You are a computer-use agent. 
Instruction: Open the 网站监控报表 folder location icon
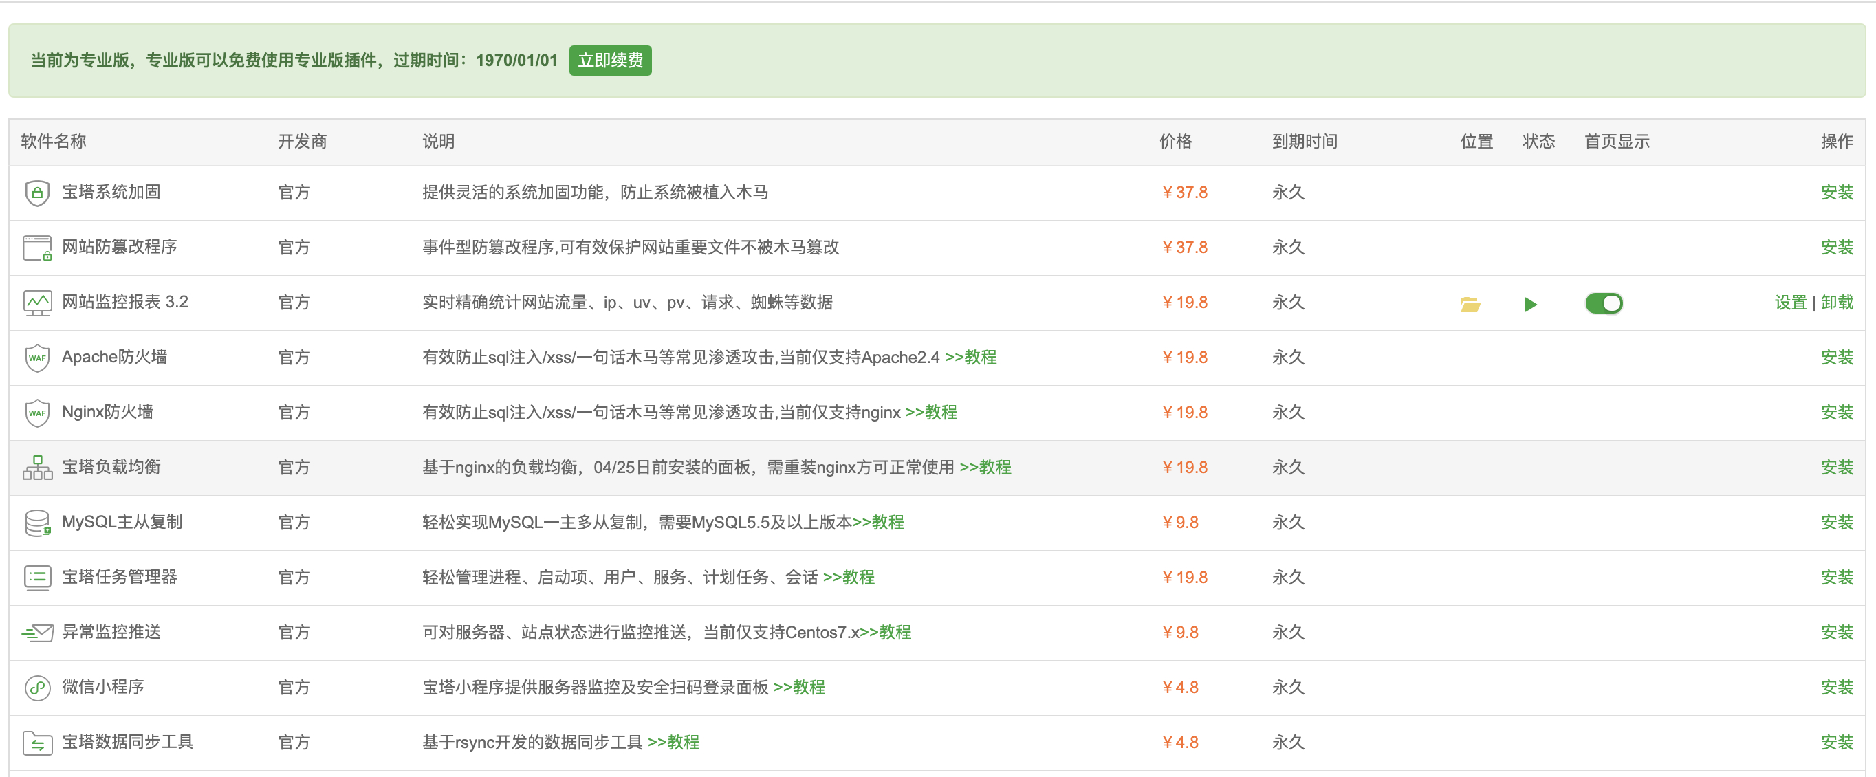[1470, 304]
